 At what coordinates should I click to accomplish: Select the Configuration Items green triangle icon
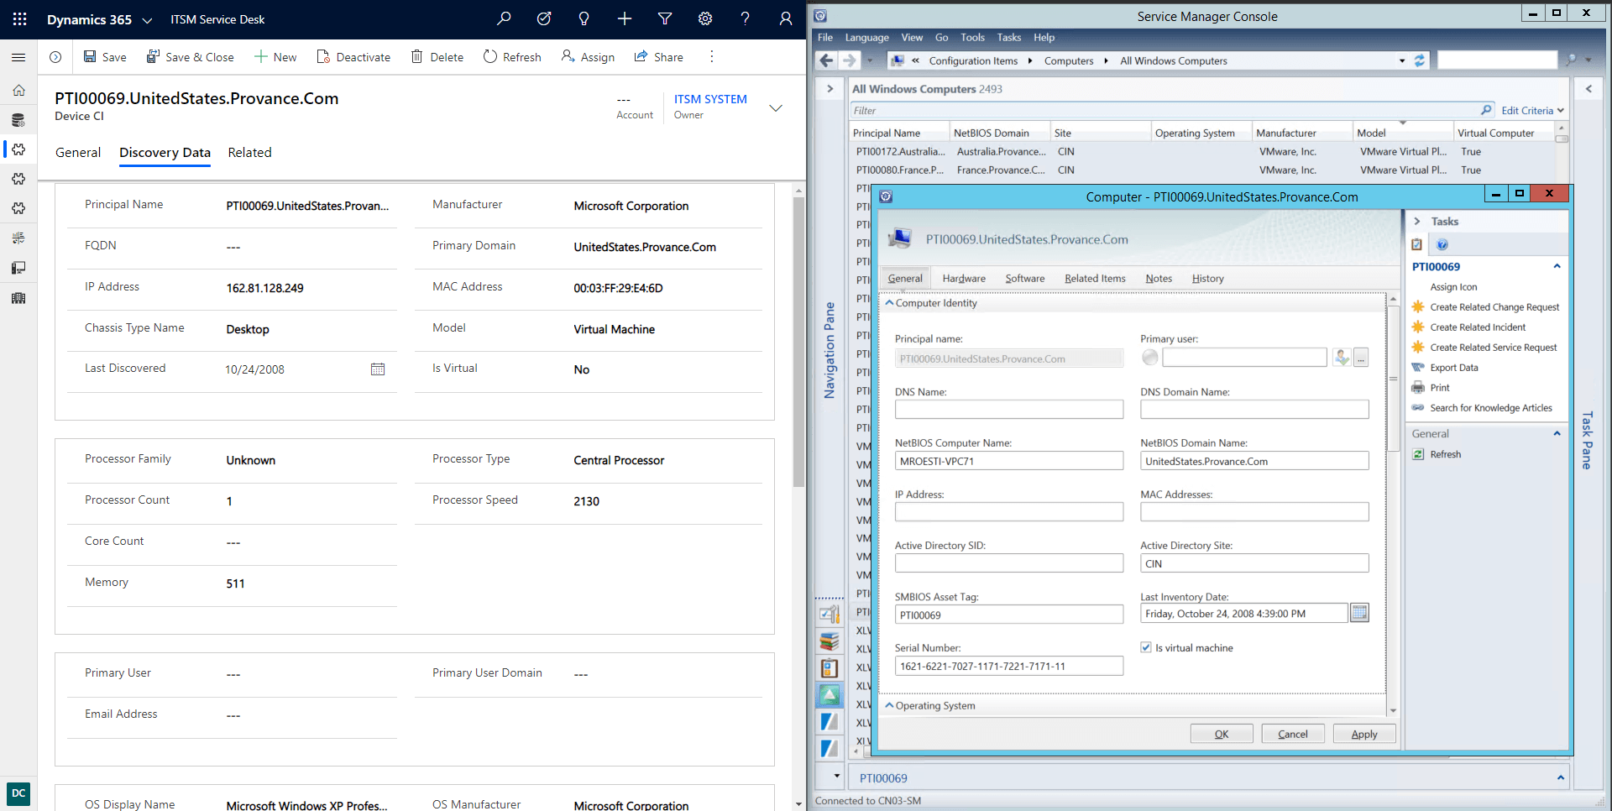coord(830,695)
